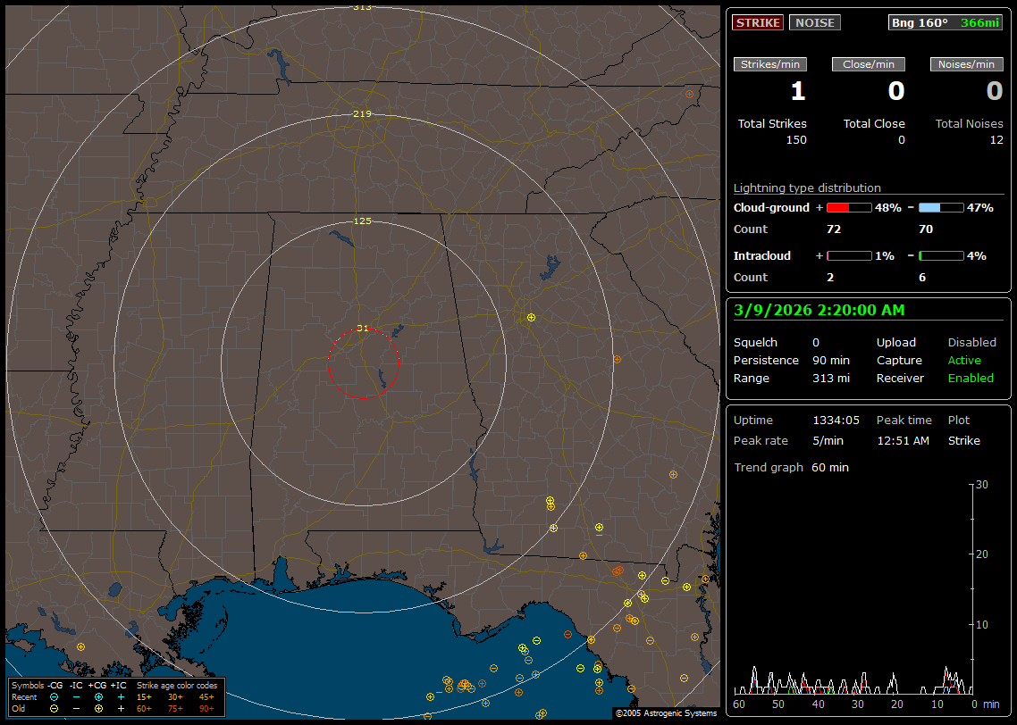This screenshot has height=725, width=1017.
Task: Click the orange strike marker in the far northeast
Action: click(x=689, y=94)
